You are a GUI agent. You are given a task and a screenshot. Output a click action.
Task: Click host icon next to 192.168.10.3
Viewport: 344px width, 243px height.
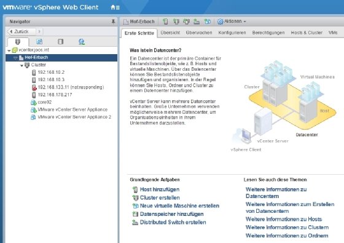pyautogui.click(x=34, y=80)
